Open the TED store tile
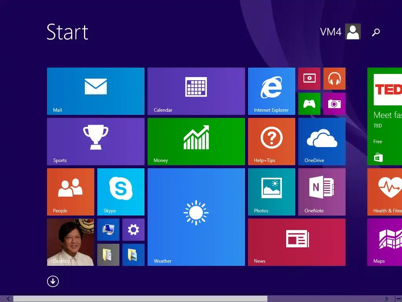 (x=385, y=116)
